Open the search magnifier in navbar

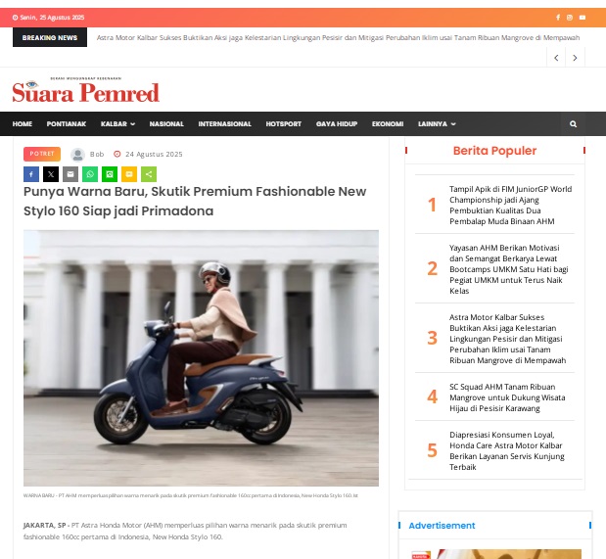pos(573,124)
